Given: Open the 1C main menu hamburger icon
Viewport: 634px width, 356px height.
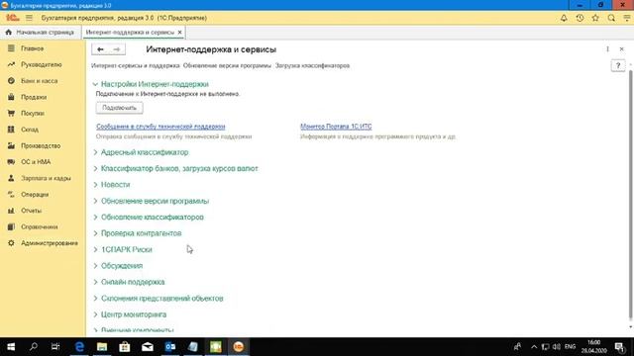Looking at the screenshot, I should click(29, 18).
